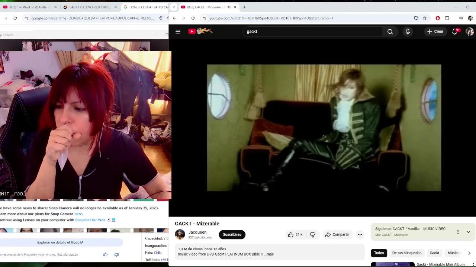The width and height of the screenshot is (476, 267).
Task: Select the Gackt filter chip
Action: pyautogui.click(x=434, y=253)
